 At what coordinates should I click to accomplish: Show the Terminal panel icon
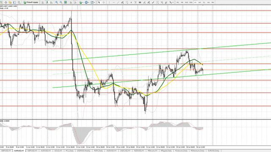tap(14, 3)
